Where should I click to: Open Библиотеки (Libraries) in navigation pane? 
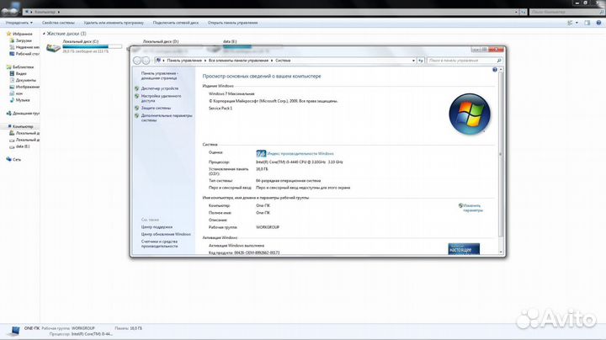tap(23, 66)
